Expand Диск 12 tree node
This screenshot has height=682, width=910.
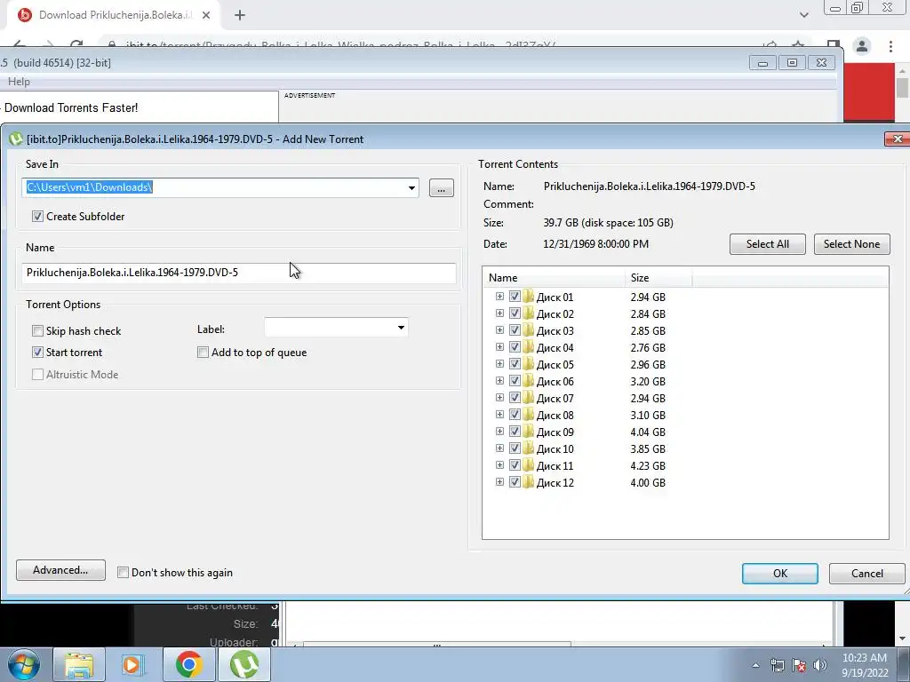click(x=499, y=481)
